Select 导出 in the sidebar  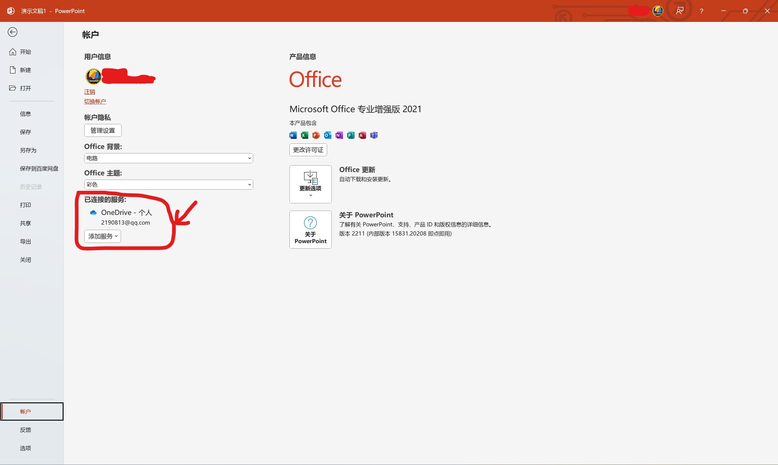pyautogui.click(x=26, y=242)
